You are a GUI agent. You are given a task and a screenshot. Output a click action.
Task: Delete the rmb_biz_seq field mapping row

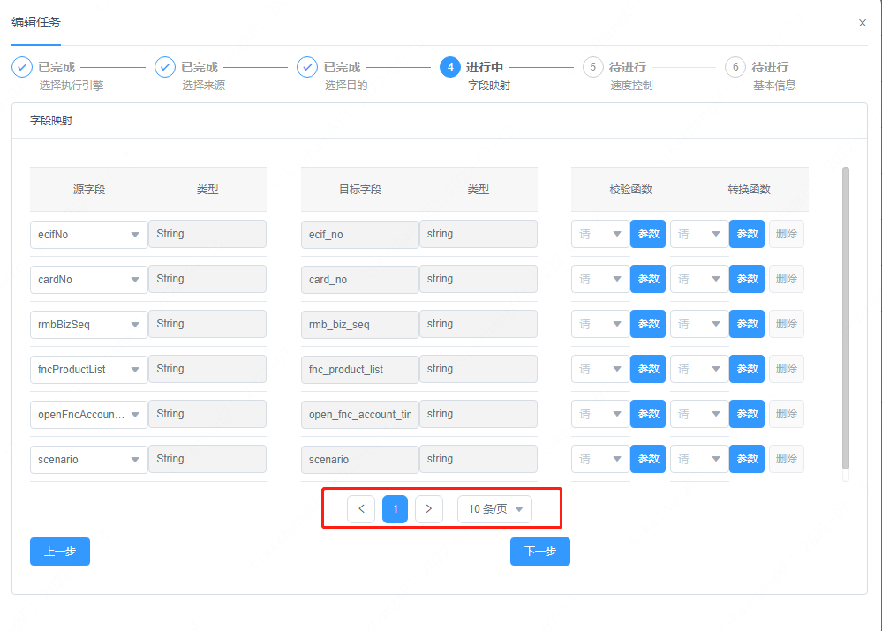785,323
